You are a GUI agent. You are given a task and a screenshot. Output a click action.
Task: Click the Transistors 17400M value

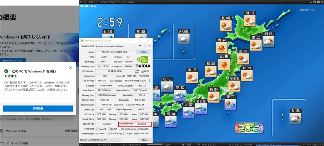tap(128, 66)
